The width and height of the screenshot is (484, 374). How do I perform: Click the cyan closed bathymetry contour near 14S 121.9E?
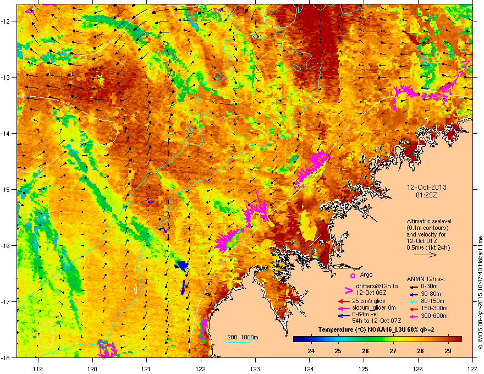[194, 136]
